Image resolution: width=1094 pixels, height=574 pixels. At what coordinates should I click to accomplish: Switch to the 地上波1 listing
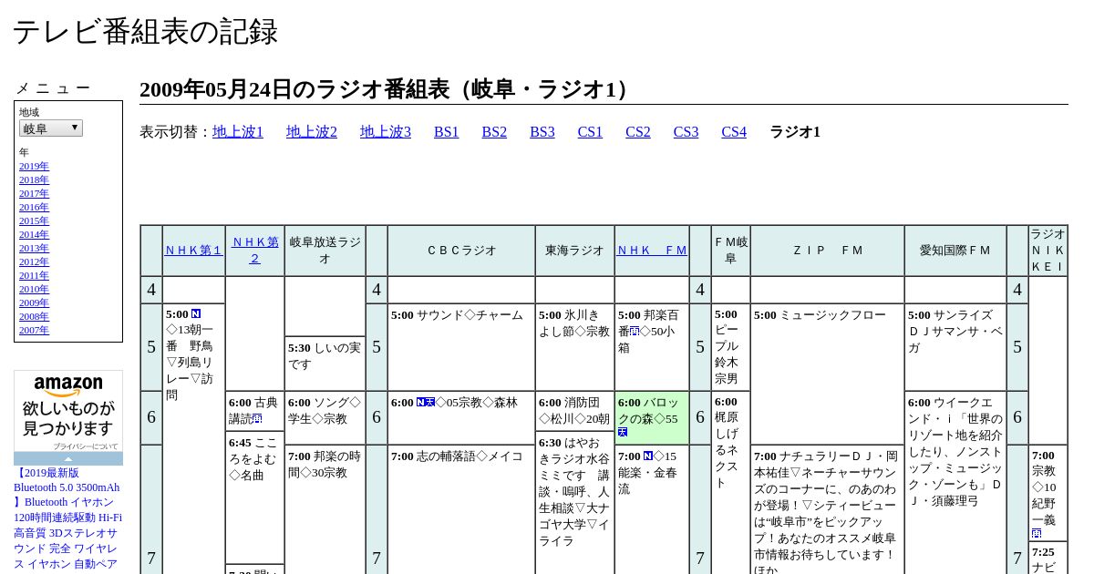click(238, 132)
